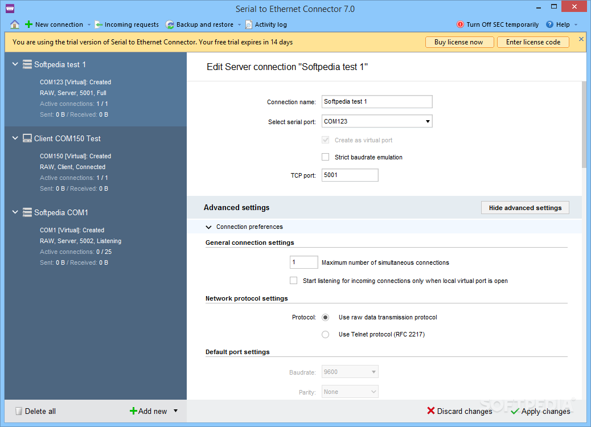
Task: Open the Backup and restore dropdown arrow
Action: coord(239,25)
